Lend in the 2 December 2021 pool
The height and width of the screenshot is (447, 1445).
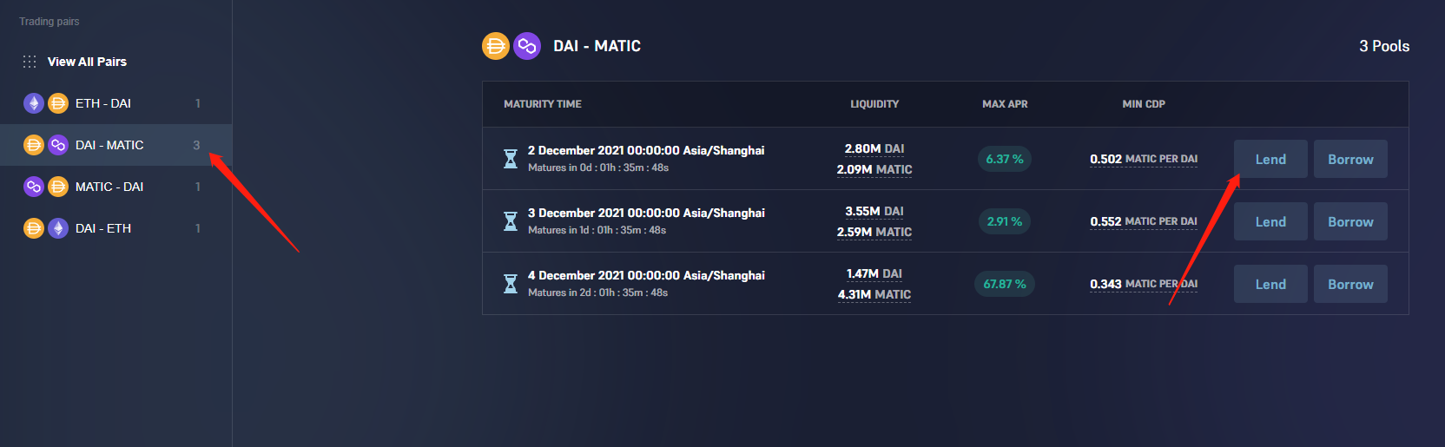pos(1270,159)
